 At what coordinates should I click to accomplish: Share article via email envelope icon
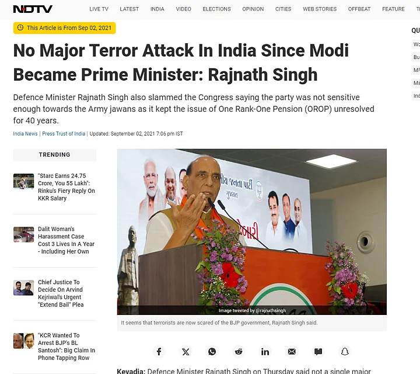pyautogui.click(x=292, y=352)
